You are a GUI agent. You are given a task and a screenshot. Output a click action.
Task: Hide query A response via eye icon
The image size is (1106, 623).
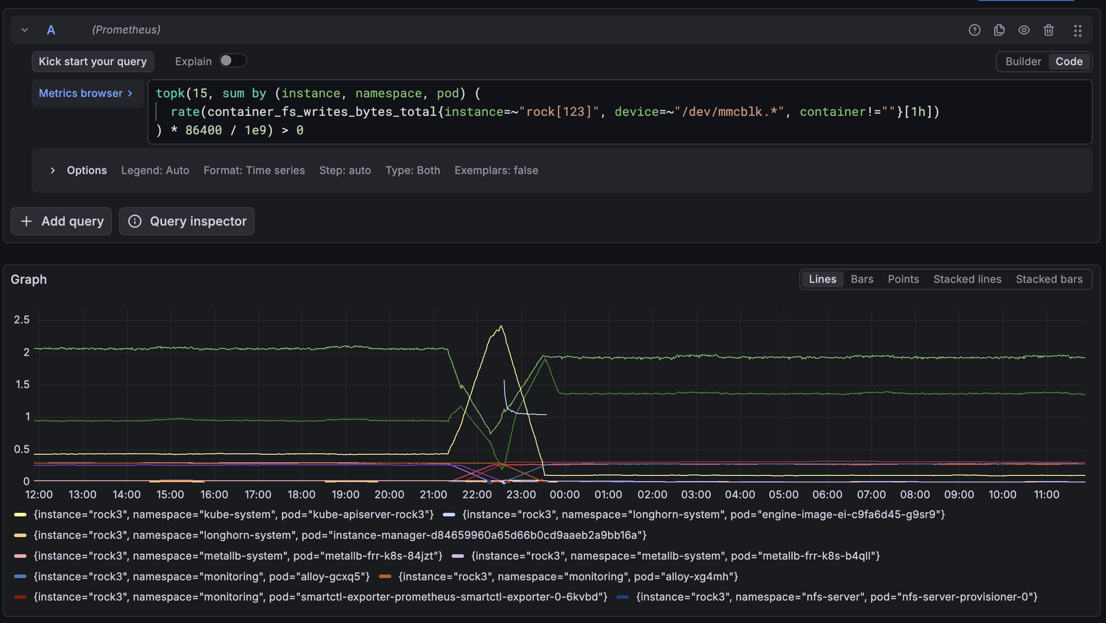tap(1024, 30)
